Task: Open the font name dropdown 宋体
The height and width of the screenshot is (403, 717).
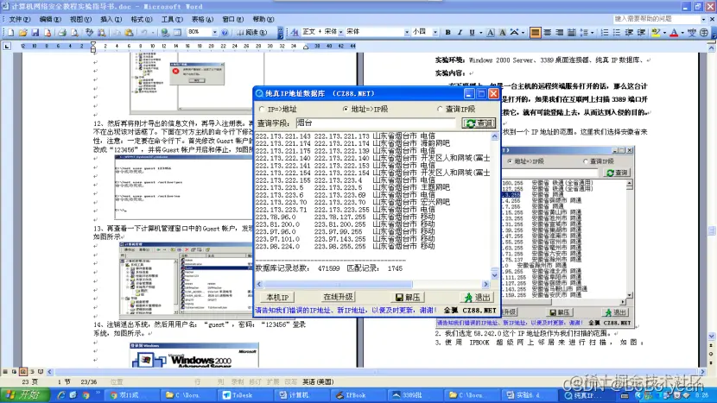Action: click(407, 33)
